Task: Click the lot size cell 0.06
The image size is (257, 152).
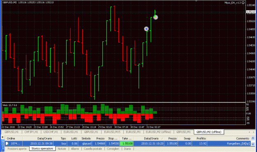Action: (74, 144)
